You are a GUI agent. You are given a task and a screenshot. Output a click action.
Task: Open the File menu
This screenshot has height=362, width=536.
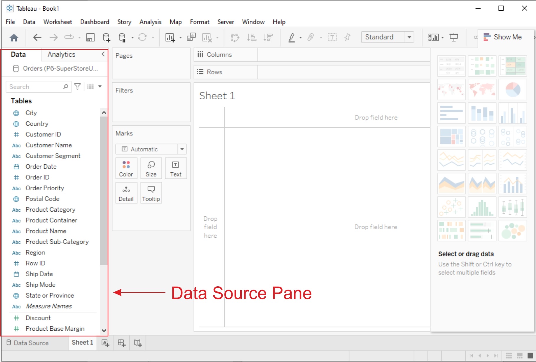pyautogui.click(x=10, y=22)
